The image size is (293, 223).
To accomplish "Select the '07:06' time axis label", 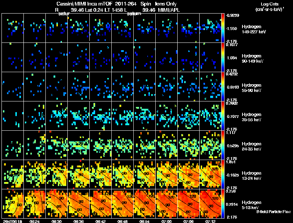I will tap(188, 221).
